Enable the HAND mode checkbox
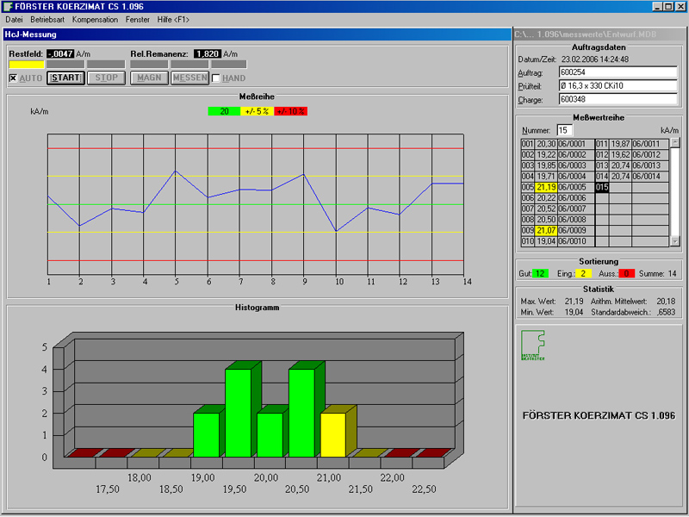 tap(216, 78)
